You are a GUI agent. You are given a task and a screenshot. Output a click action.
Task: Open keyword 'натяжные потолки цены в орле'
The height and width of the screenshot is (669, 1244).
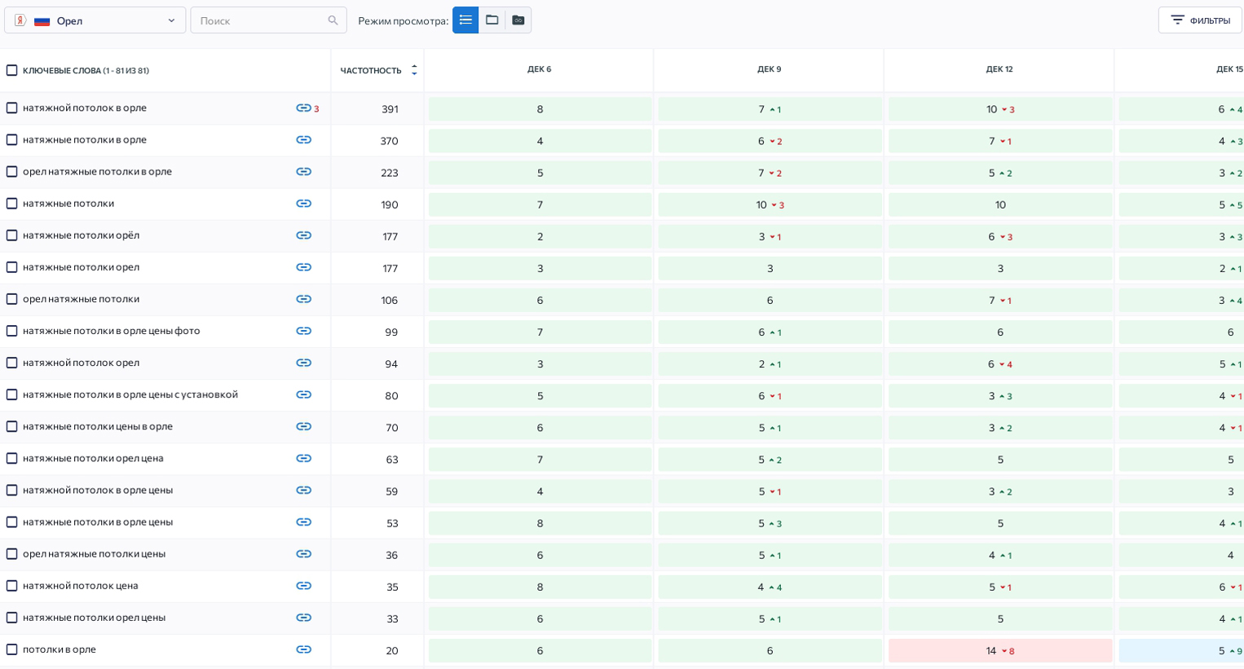point(98,425)
